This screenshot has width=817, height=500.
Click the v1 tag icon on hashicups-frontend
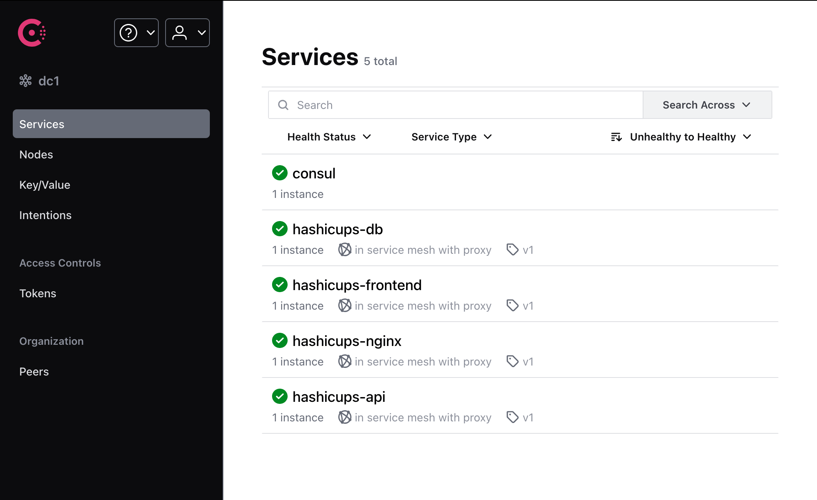512,306
